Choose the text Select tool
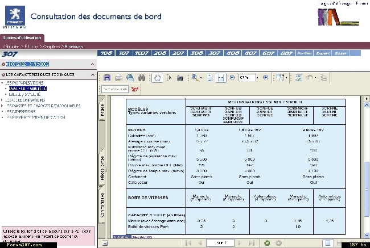The width and height of the screenshot is (370, 248). coord(169,78)
